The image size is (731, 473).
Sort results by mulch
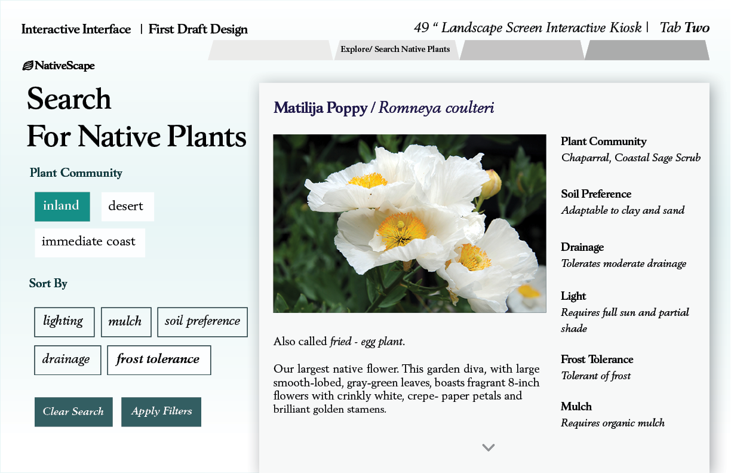(x=125, y=322)
